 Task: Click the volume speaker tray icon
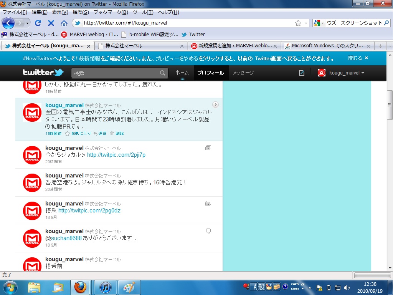(347, 288)
